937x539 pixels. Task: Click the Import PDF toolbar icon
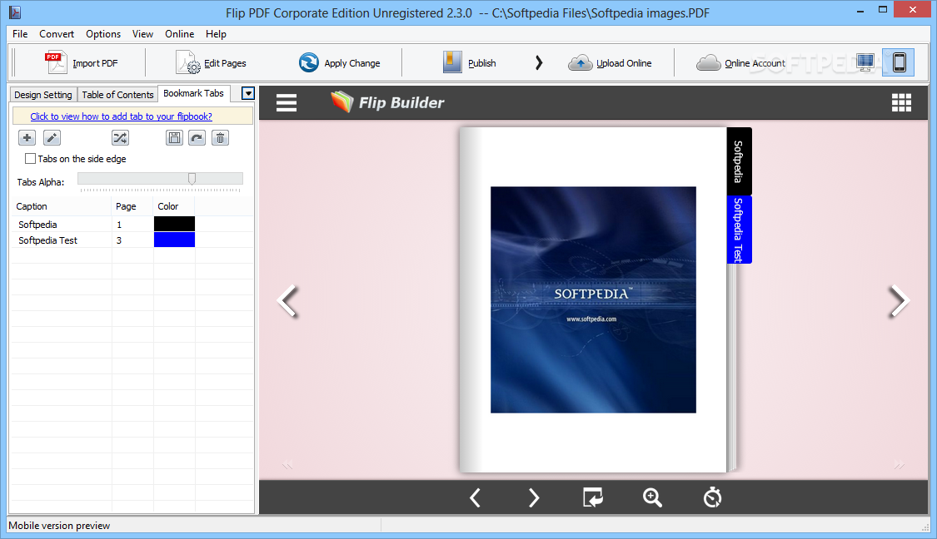pos(57,62)
